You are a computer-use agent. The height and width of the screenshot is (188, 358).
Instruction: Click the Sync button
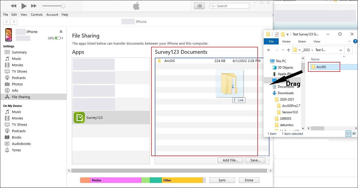pyautogui.click(x=222, y=180)
